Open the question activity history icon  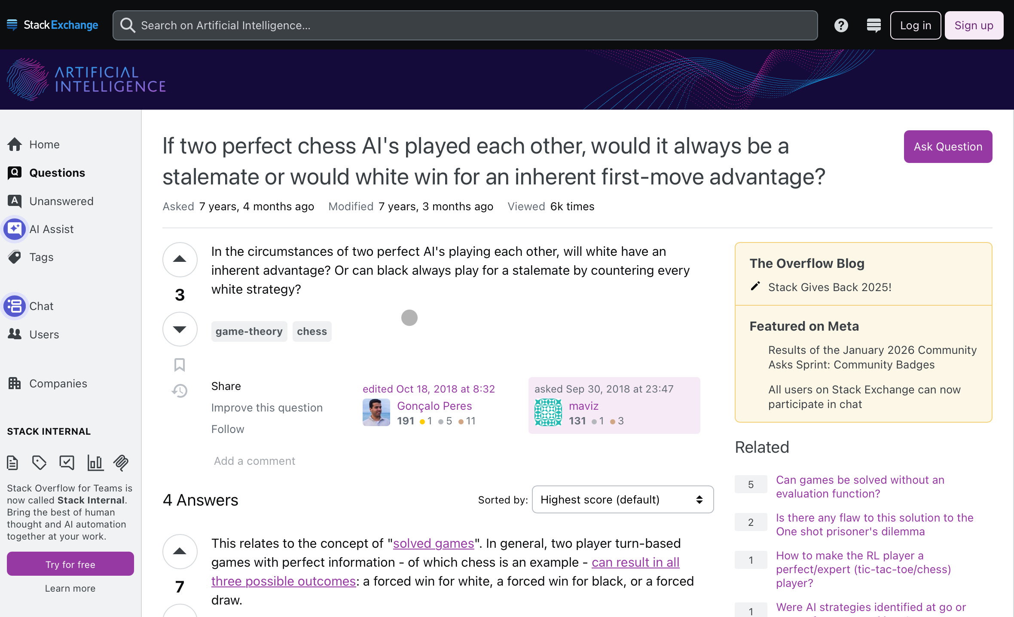click(180, 391)
